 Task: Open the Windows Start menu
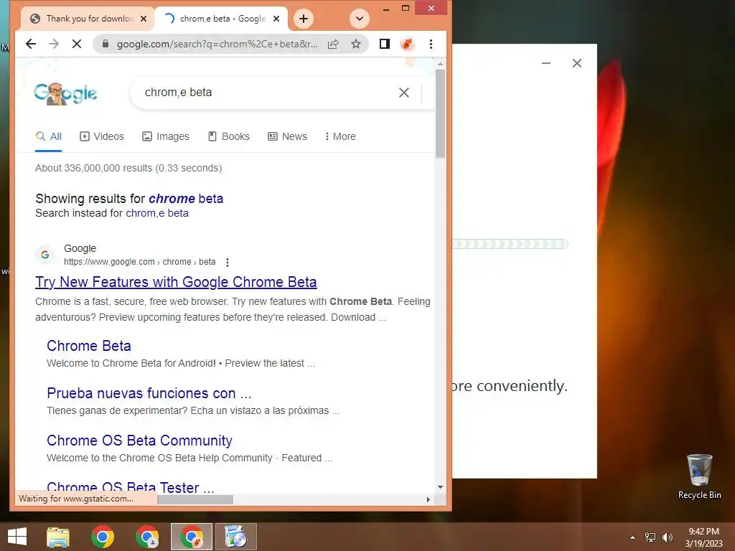17,537
